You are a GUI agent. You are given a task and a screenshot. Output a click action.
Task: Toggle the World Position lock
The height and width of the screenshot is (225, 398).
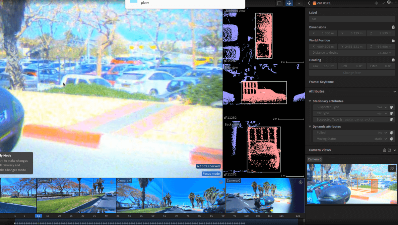tap(393, 40)
